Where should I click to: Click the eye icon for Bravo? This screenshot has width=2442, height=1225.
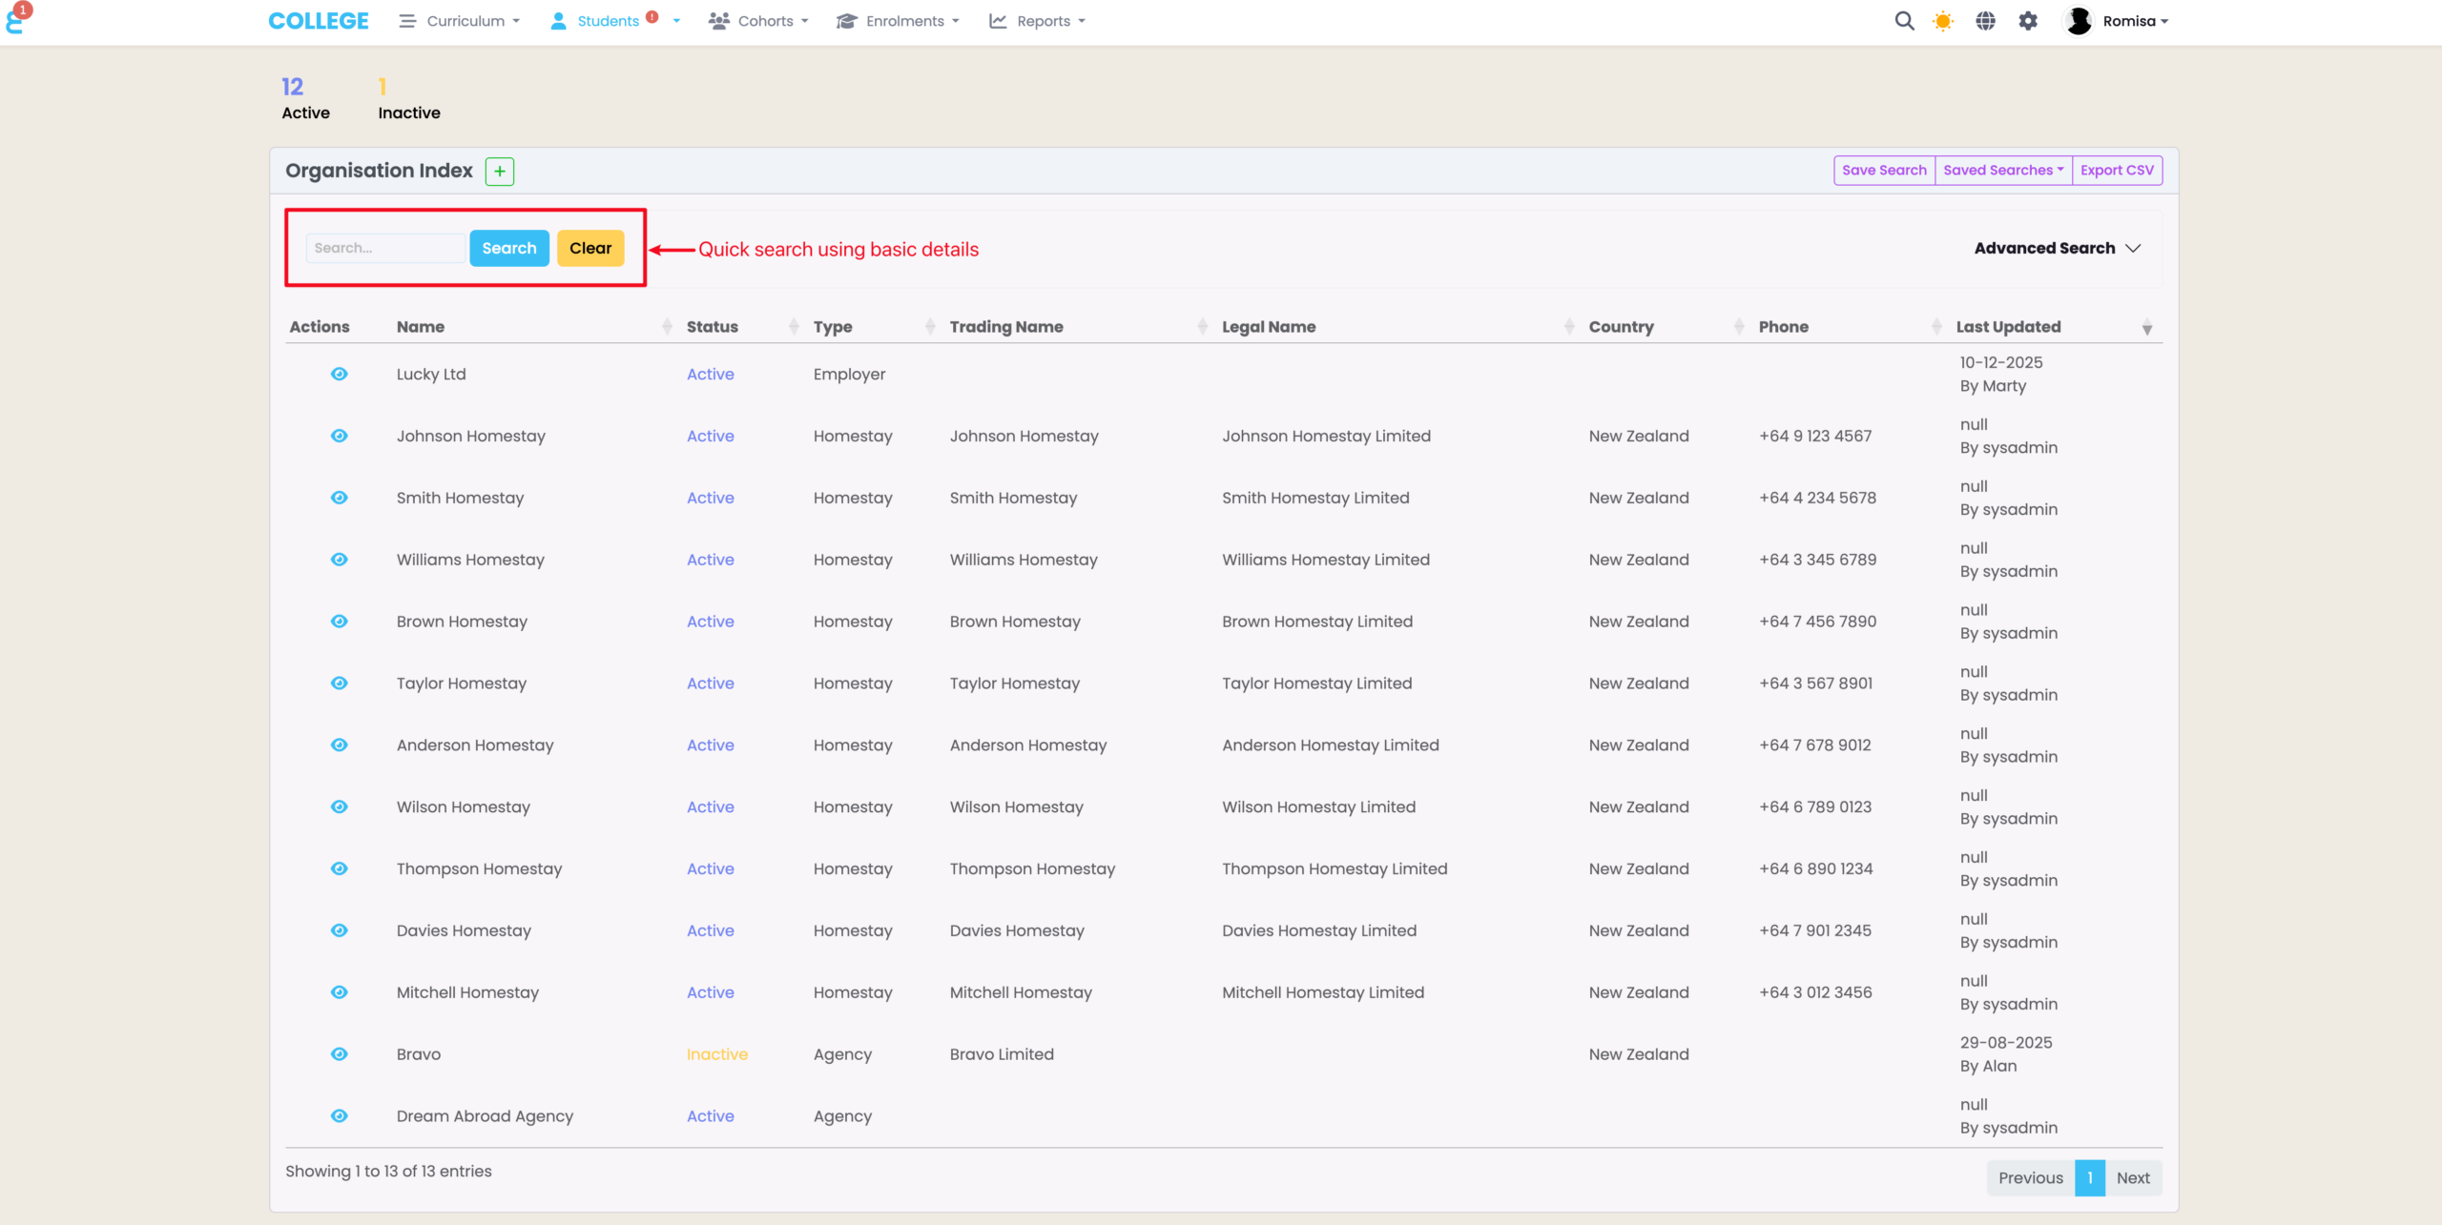point(339,1054)
